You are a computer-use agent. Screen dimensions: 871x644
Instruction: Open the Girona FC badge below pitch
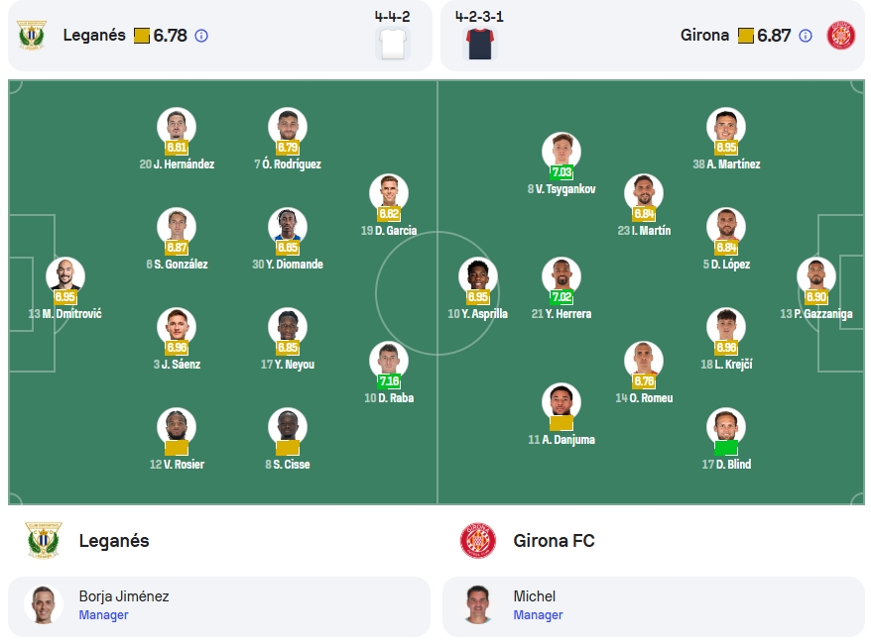478,540
